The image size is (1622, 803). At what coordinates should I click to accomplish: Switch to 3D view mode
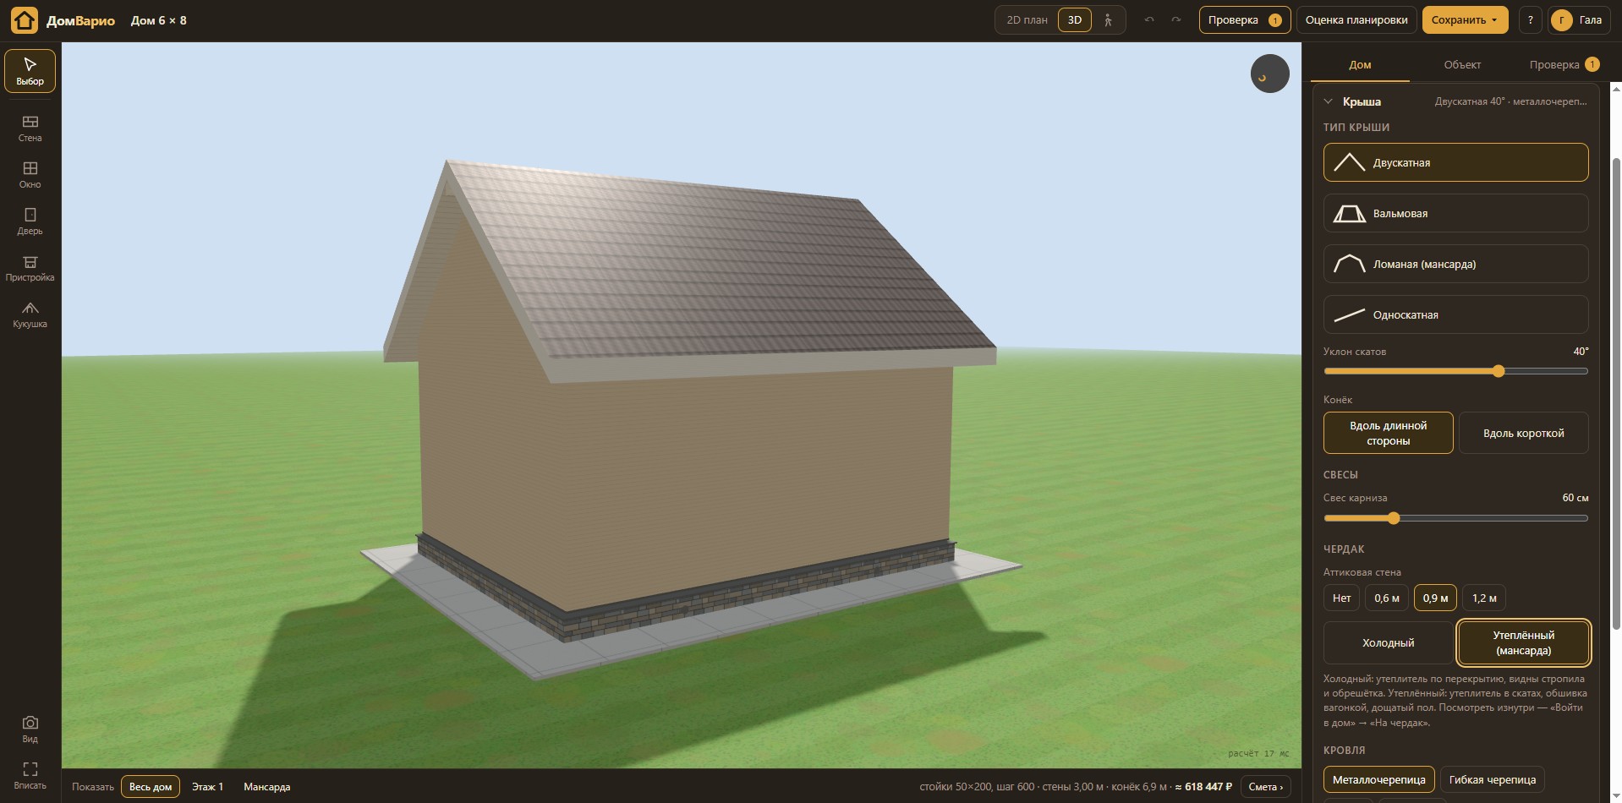1074,20
